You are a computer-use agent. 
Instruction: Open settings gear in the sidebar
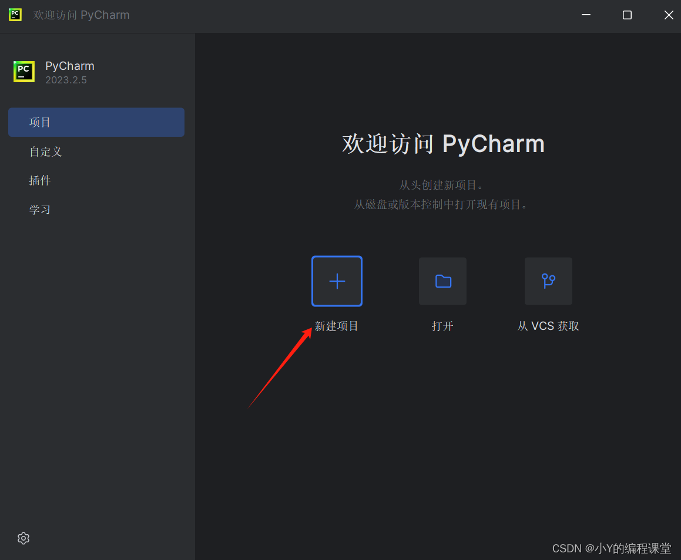pos(24,538)
